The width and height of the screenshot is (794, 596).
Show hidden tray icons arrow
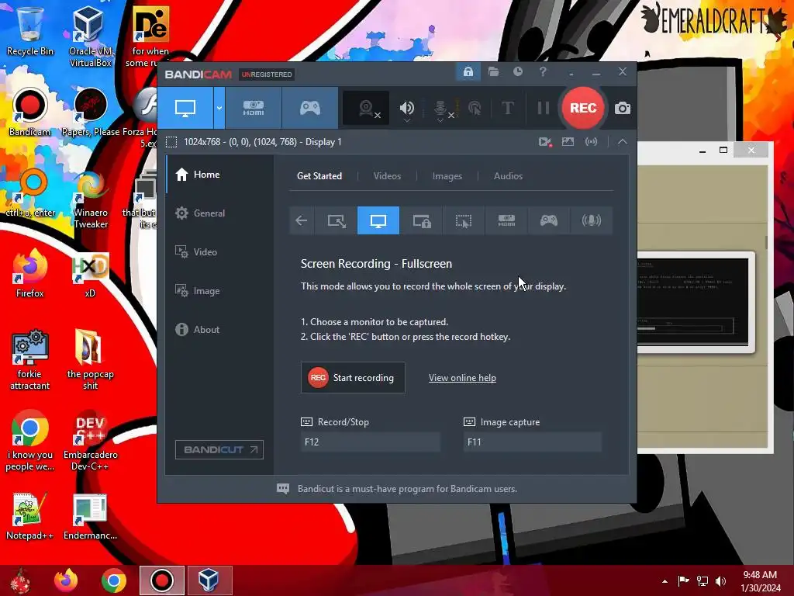[x=665, y=581]
